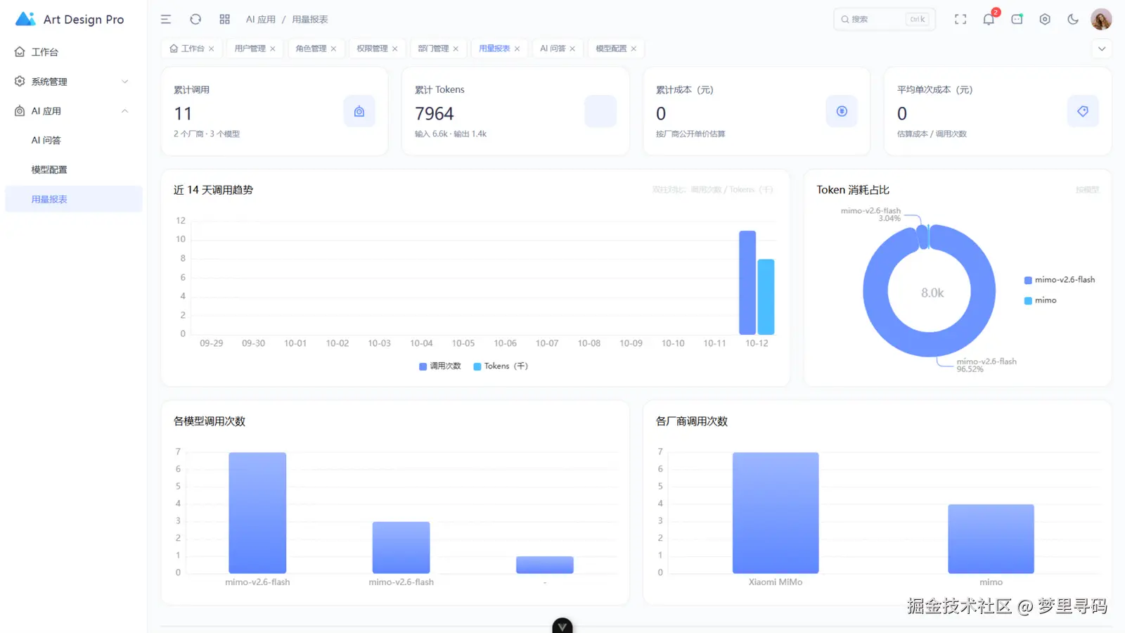Switch to dark mode via moon icon

click(x=1073, y=20)
